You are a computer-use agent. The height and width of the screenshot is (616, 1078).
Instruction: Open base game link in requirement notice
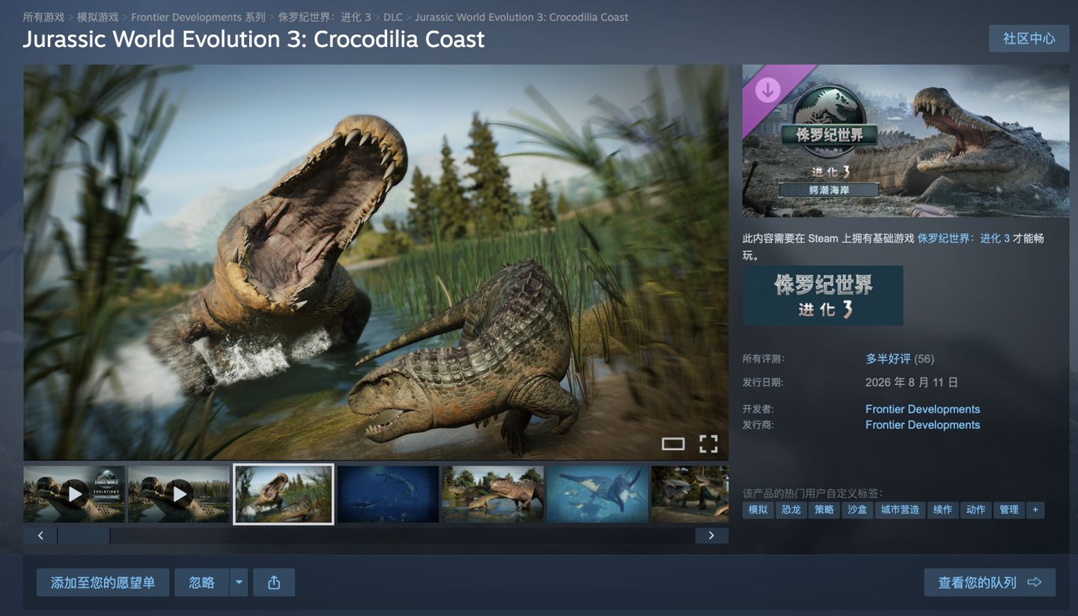(x=963, y=238)
